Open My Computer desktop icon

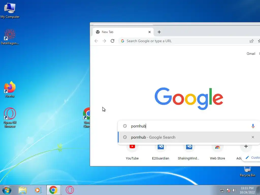pyautogui.click(x=10, y=10)
